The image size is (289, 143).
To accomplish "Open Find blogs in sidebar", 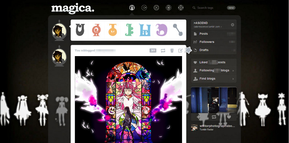I will click(214, 79).
